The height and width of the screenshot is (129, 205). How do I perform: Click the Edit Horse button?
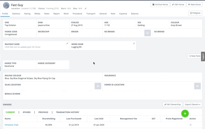tap(178, 4)
